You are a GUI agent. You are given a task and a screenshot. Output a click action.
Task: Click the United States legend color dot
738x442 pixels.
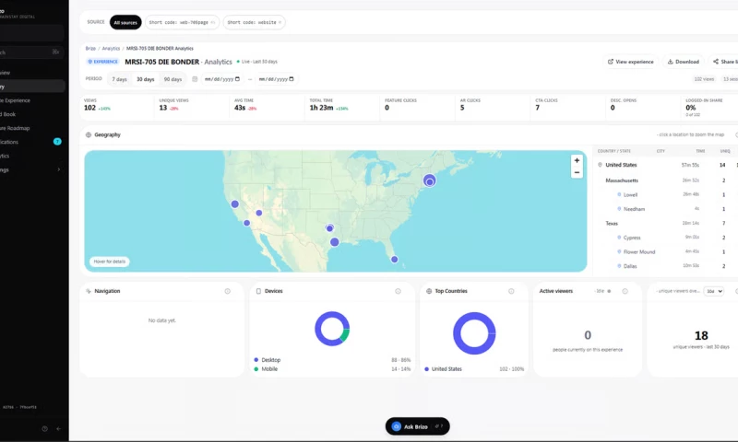point(426,368)
